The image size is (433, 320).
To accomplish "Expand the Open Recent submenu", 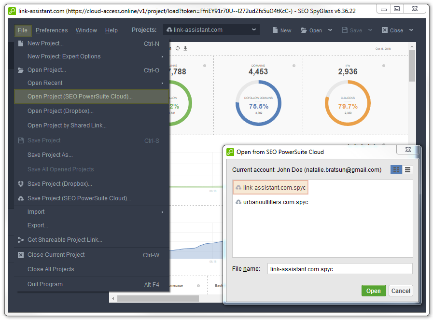I will point(91,83).
